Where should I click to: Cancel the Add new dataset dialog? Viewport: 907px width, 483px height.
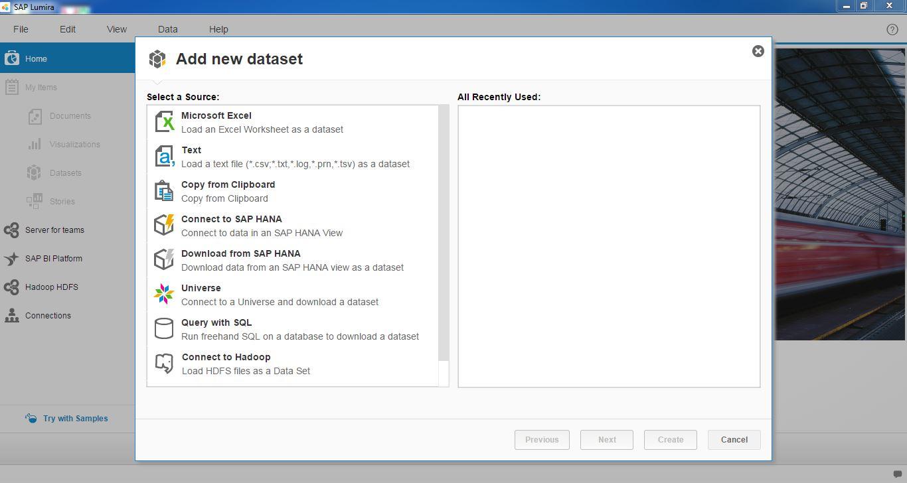734,439
